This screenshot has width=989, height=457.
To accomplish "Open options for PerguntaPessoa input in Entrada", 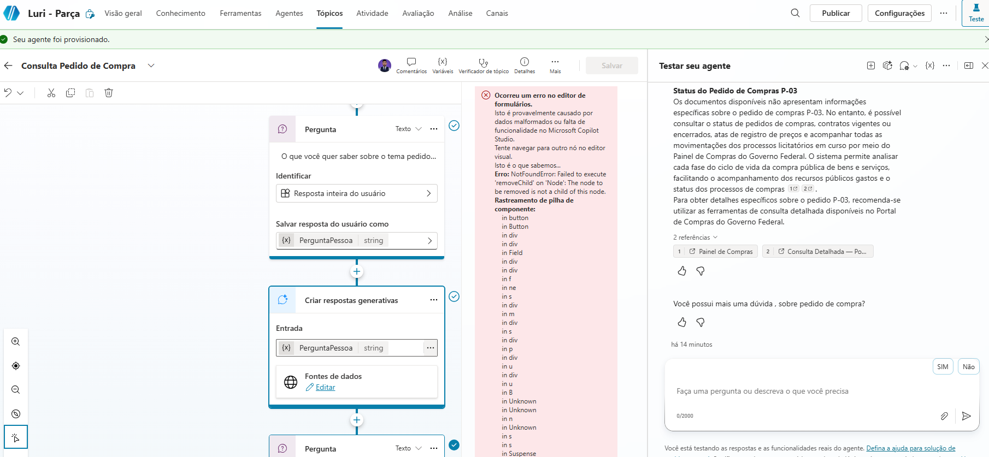I will click(431, 348).
